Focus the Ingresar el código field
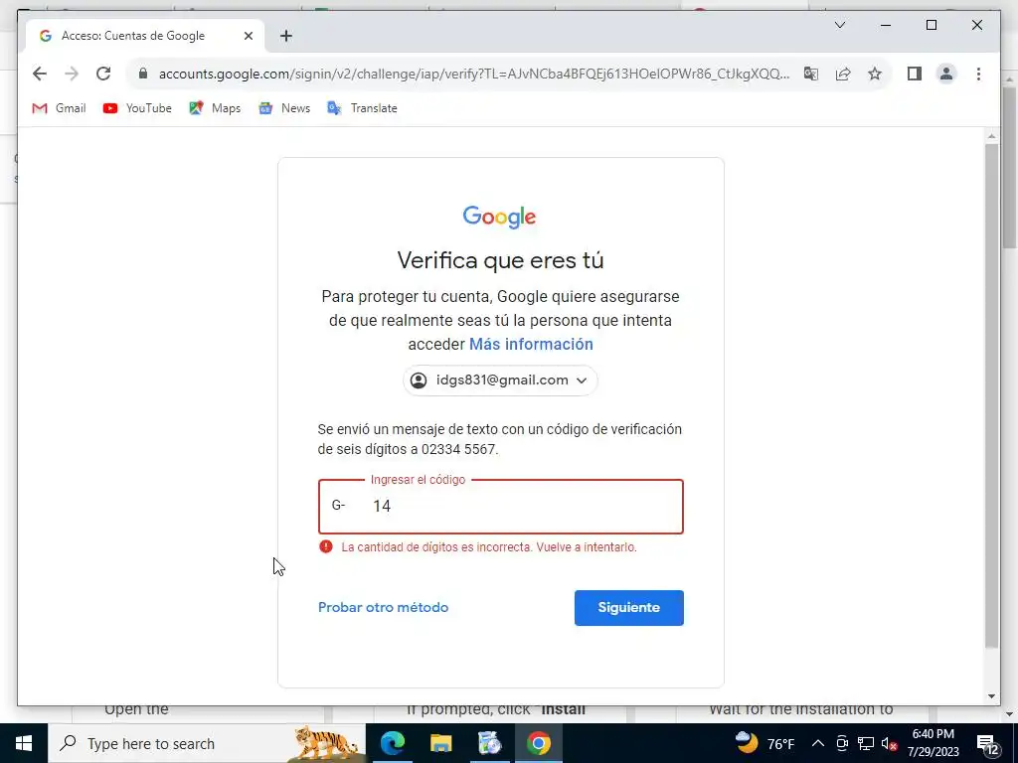Viewport: 1018px width, 763px height. tap(501, 507)
